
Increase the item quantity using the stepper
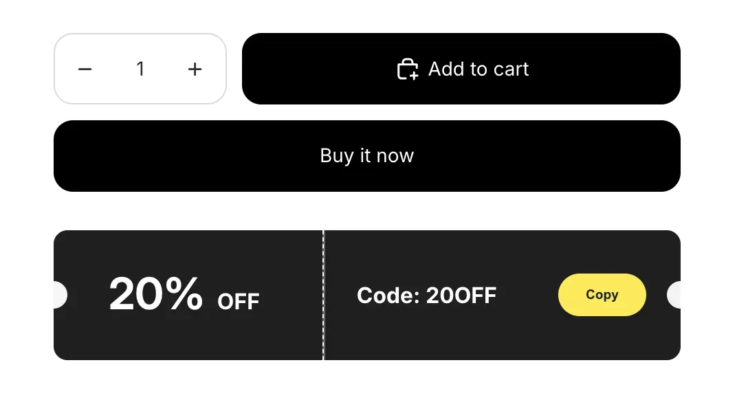[x=195, y=69]
